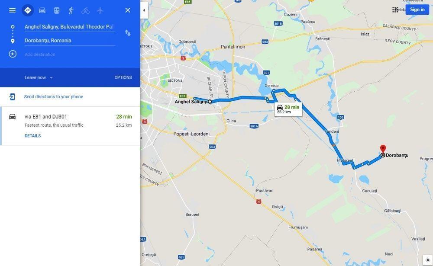Switch to cycling travel mode
The image size is (433, 266).
pos(86,10)
